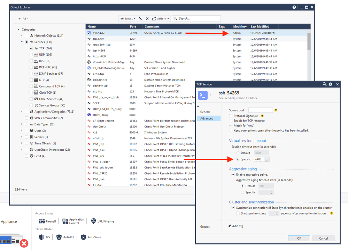Click the Time Objects clock icon
Viewport: 348px width, 250px height.
coord(31,143)
